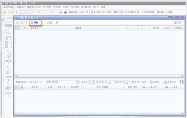Click the 매출처리 save icon in lower panel
Screen dimensions: 187x118
tap(17, 82)
